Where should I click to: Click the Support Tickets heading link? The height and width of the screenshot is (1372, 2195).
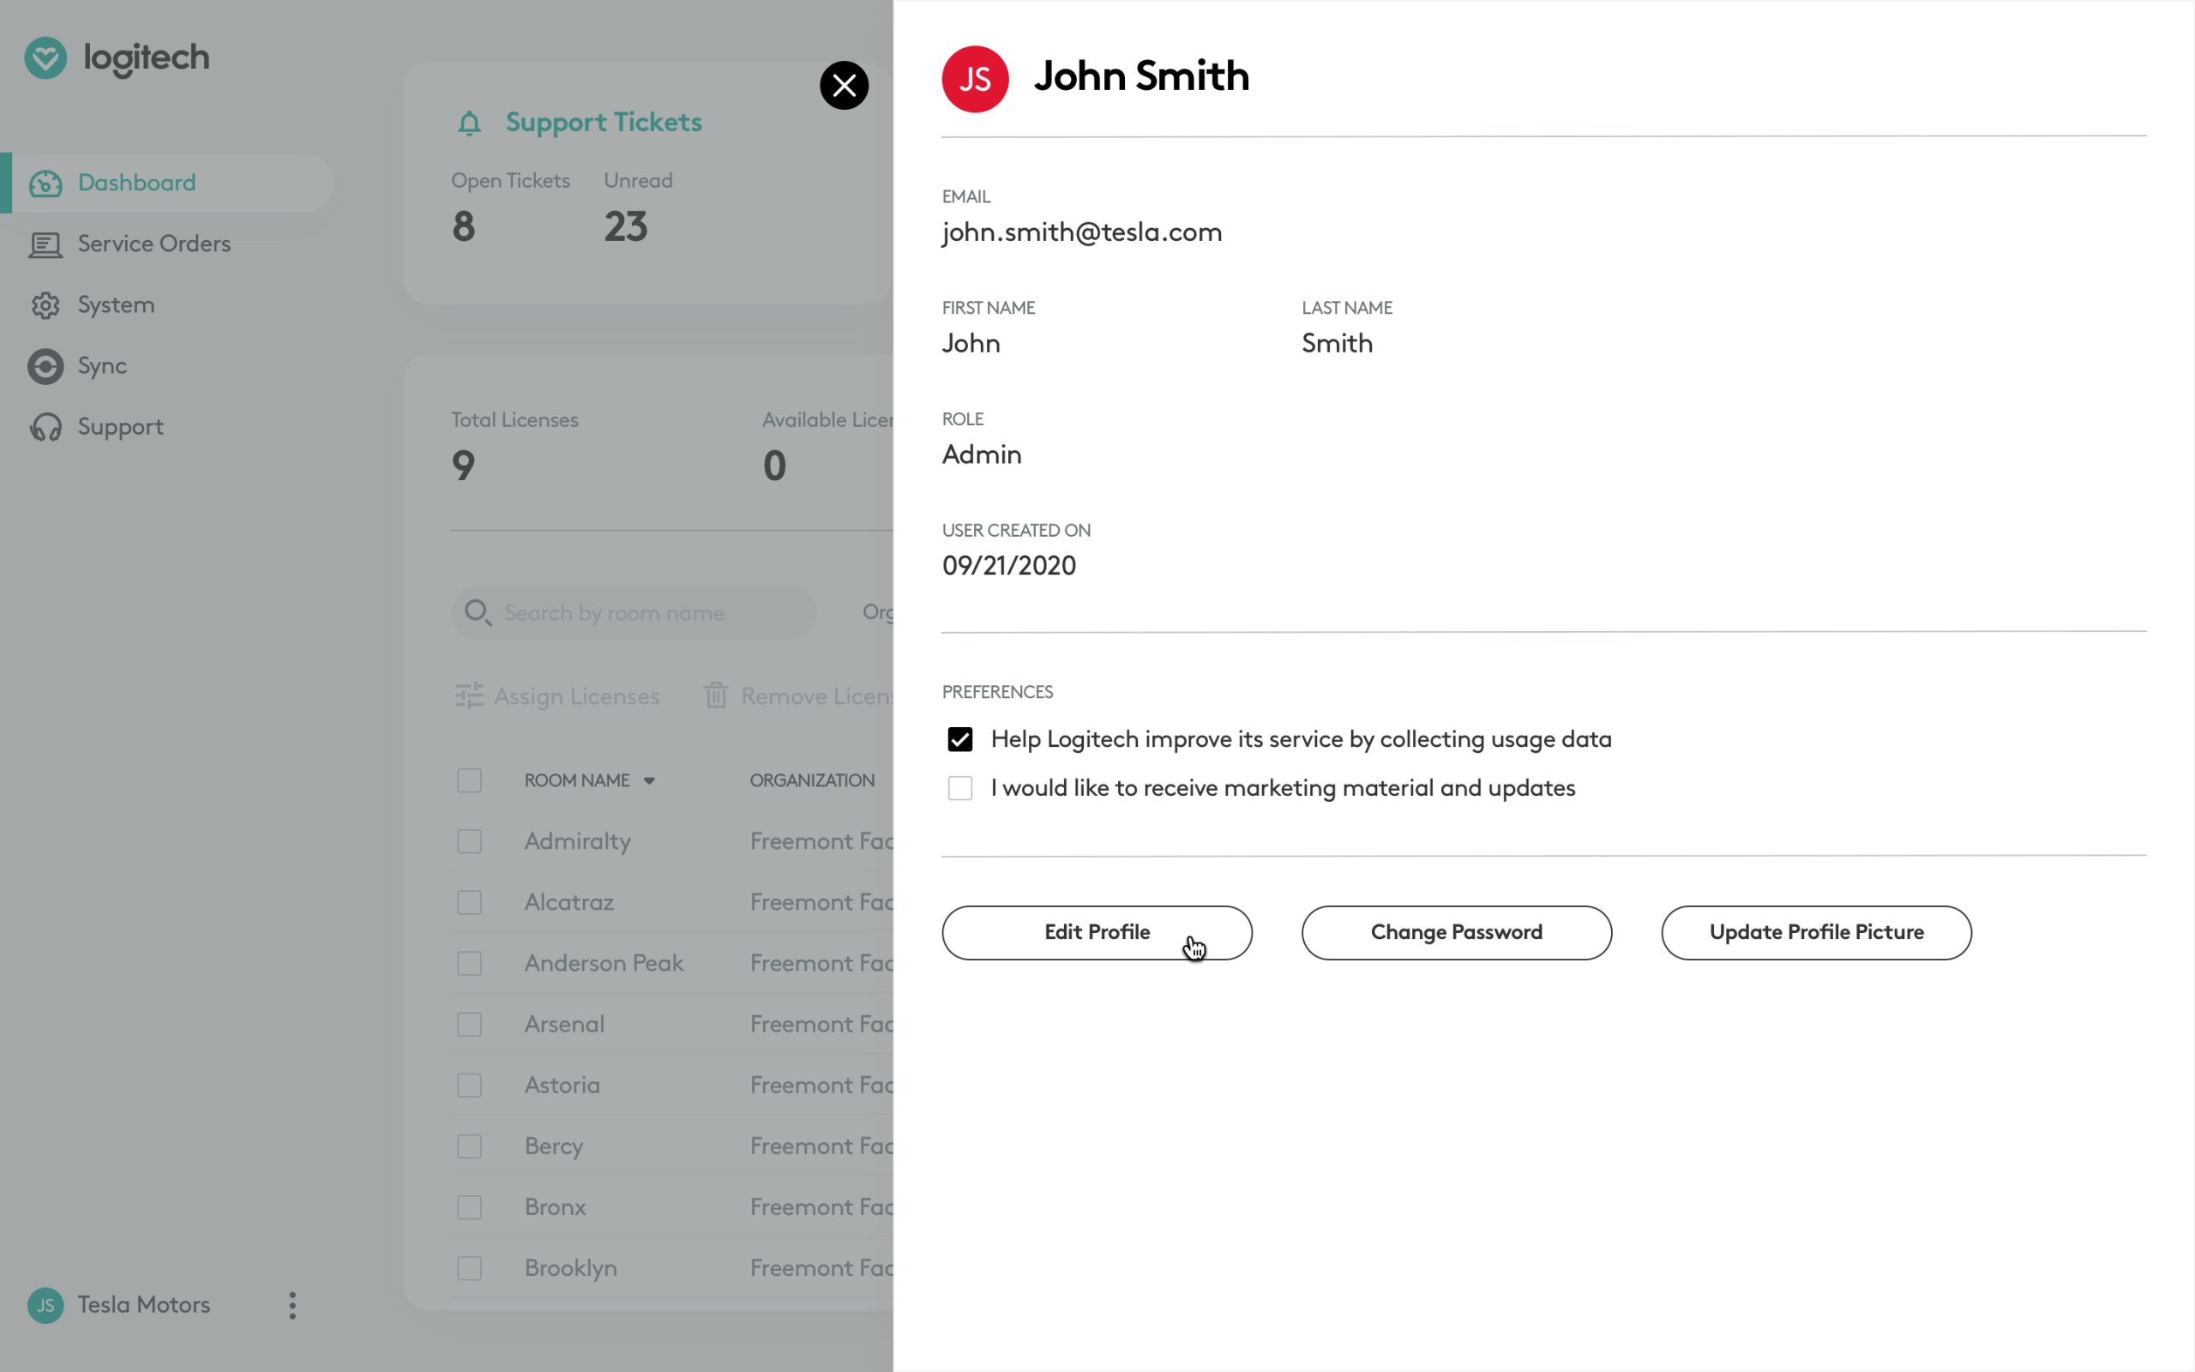tap(603, 123)
